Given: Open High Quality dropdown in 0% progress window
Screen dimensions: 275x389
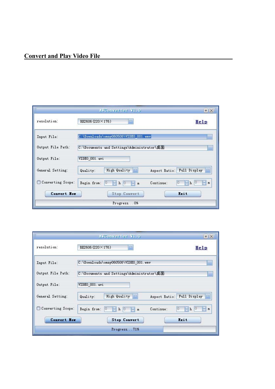Looking at the screenshot, I should pos(135,170).
